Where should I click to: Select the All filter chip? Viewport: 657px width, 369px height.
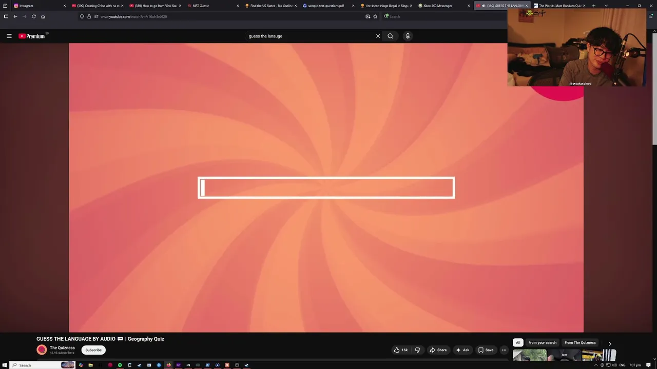(x=518, y=343)
